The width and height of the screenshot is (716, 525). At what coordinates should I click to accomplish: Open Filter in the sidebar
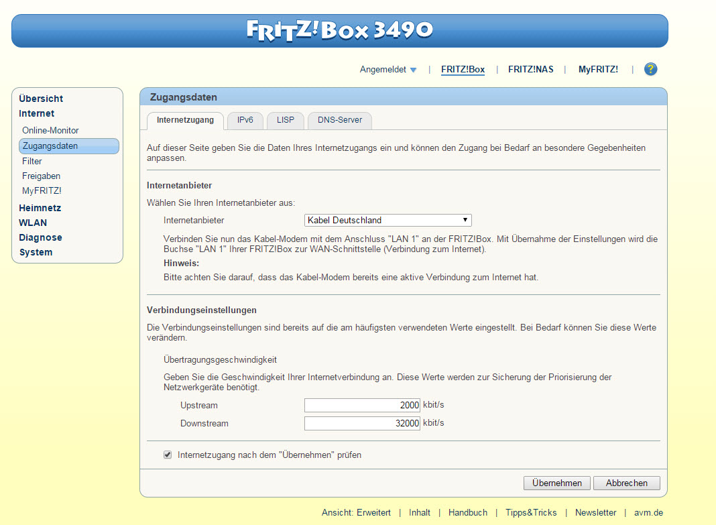pos(32,161)
